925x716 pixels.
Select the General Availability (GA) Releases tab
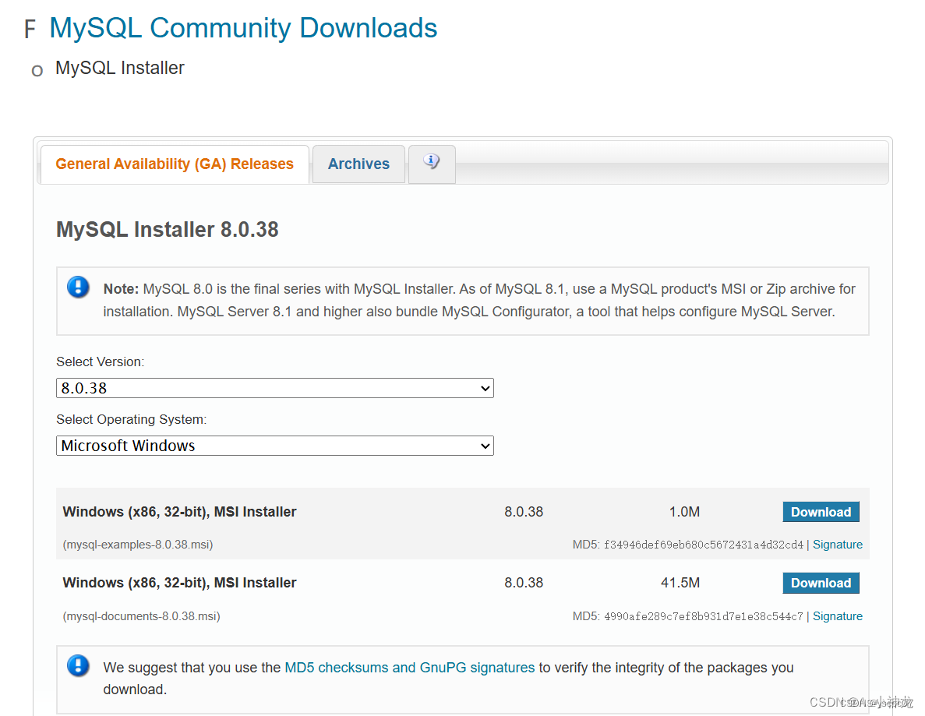click(x=174, y=164)
